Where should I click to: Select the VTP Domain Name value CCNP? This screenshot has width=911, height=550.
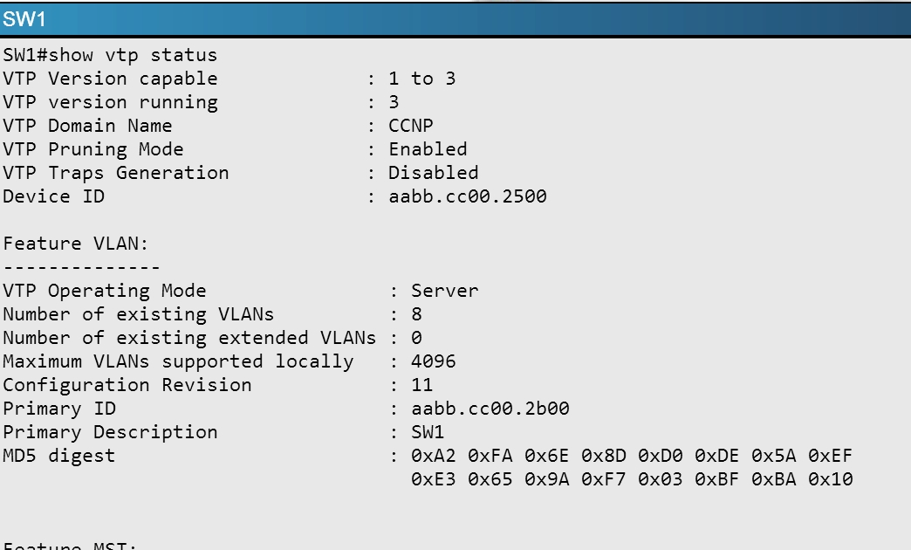pos(411,126)
